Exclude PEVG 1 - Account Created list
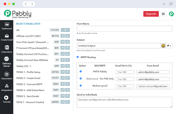The width and height of the screenshot is (176, 114). tap(67, 102)
